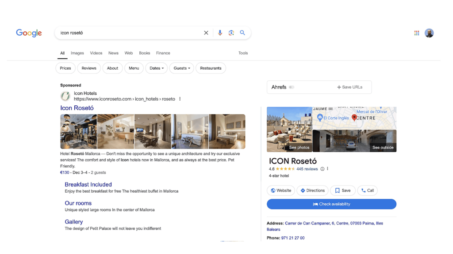Screen dimensions: 453x254
Task: Click the Google logo
Action: (x=29, y=33)
